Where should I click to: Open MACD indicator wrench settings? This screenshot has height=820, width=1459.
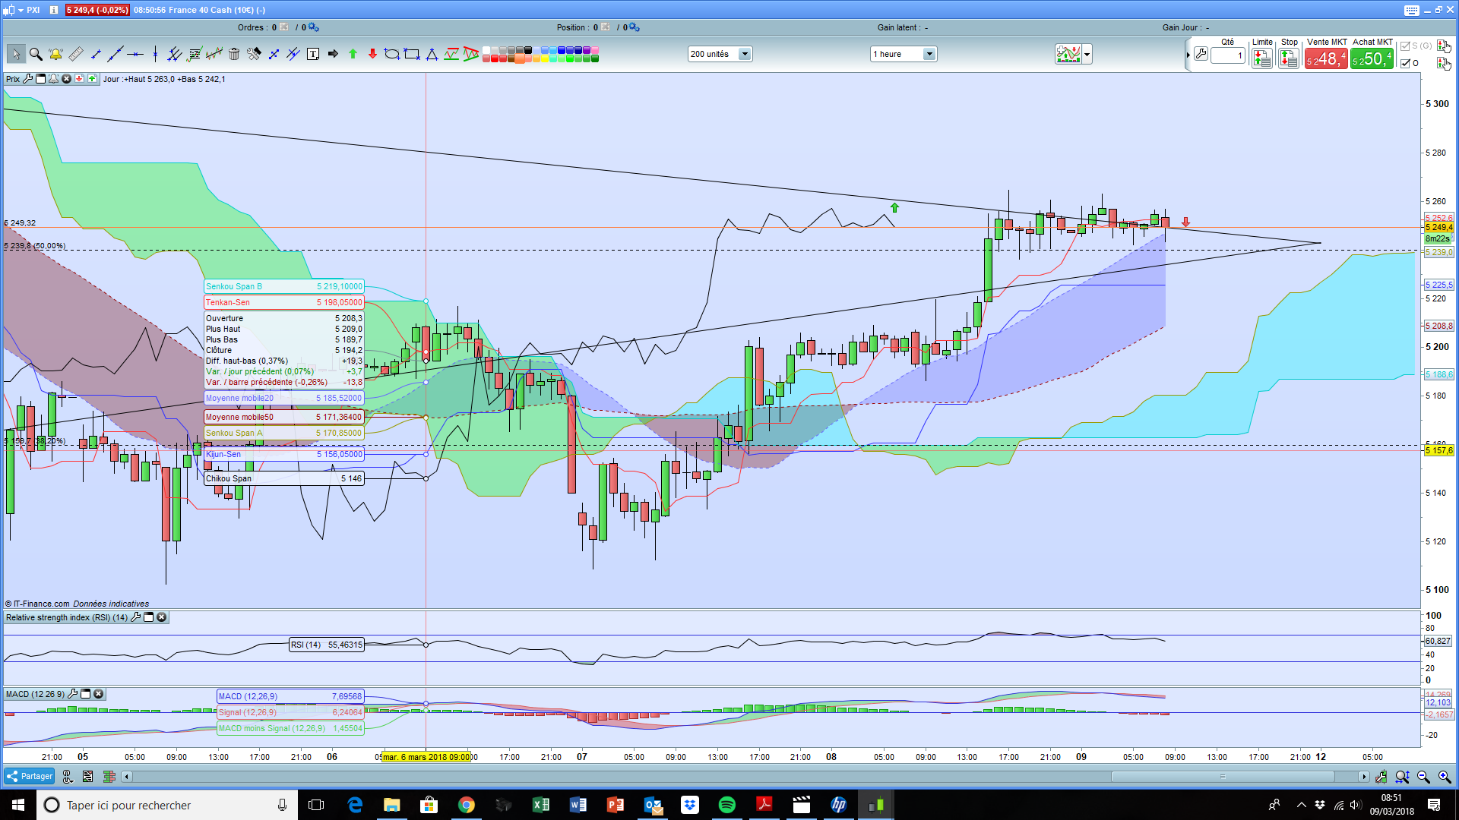(73, 694)
